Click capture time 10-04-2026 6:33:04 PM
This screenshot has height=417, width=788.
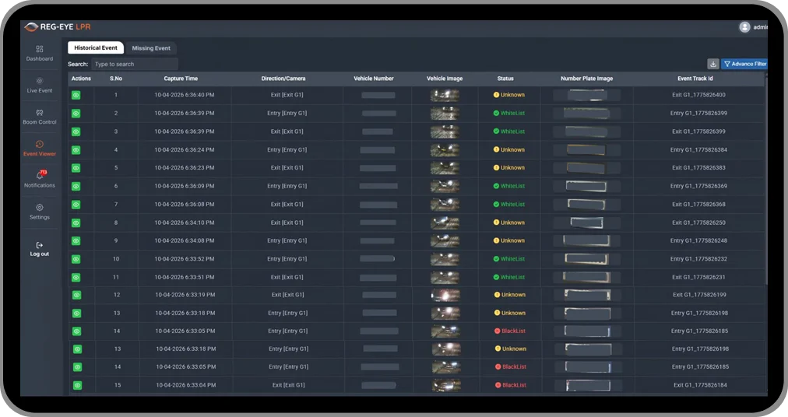coord(185,385)
